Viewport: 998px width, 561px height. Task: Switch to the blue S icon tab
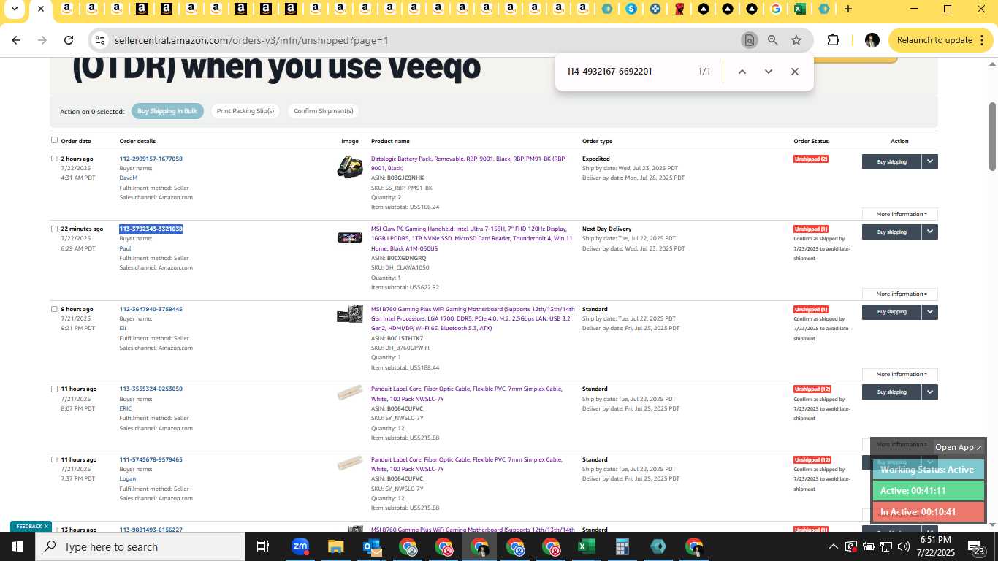click(x=631, y=9)
